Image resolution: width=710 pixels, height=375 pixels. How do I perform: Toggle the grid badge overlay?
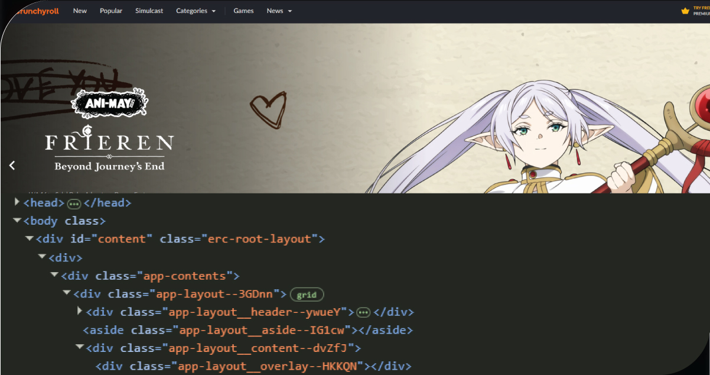click(307, 295)
